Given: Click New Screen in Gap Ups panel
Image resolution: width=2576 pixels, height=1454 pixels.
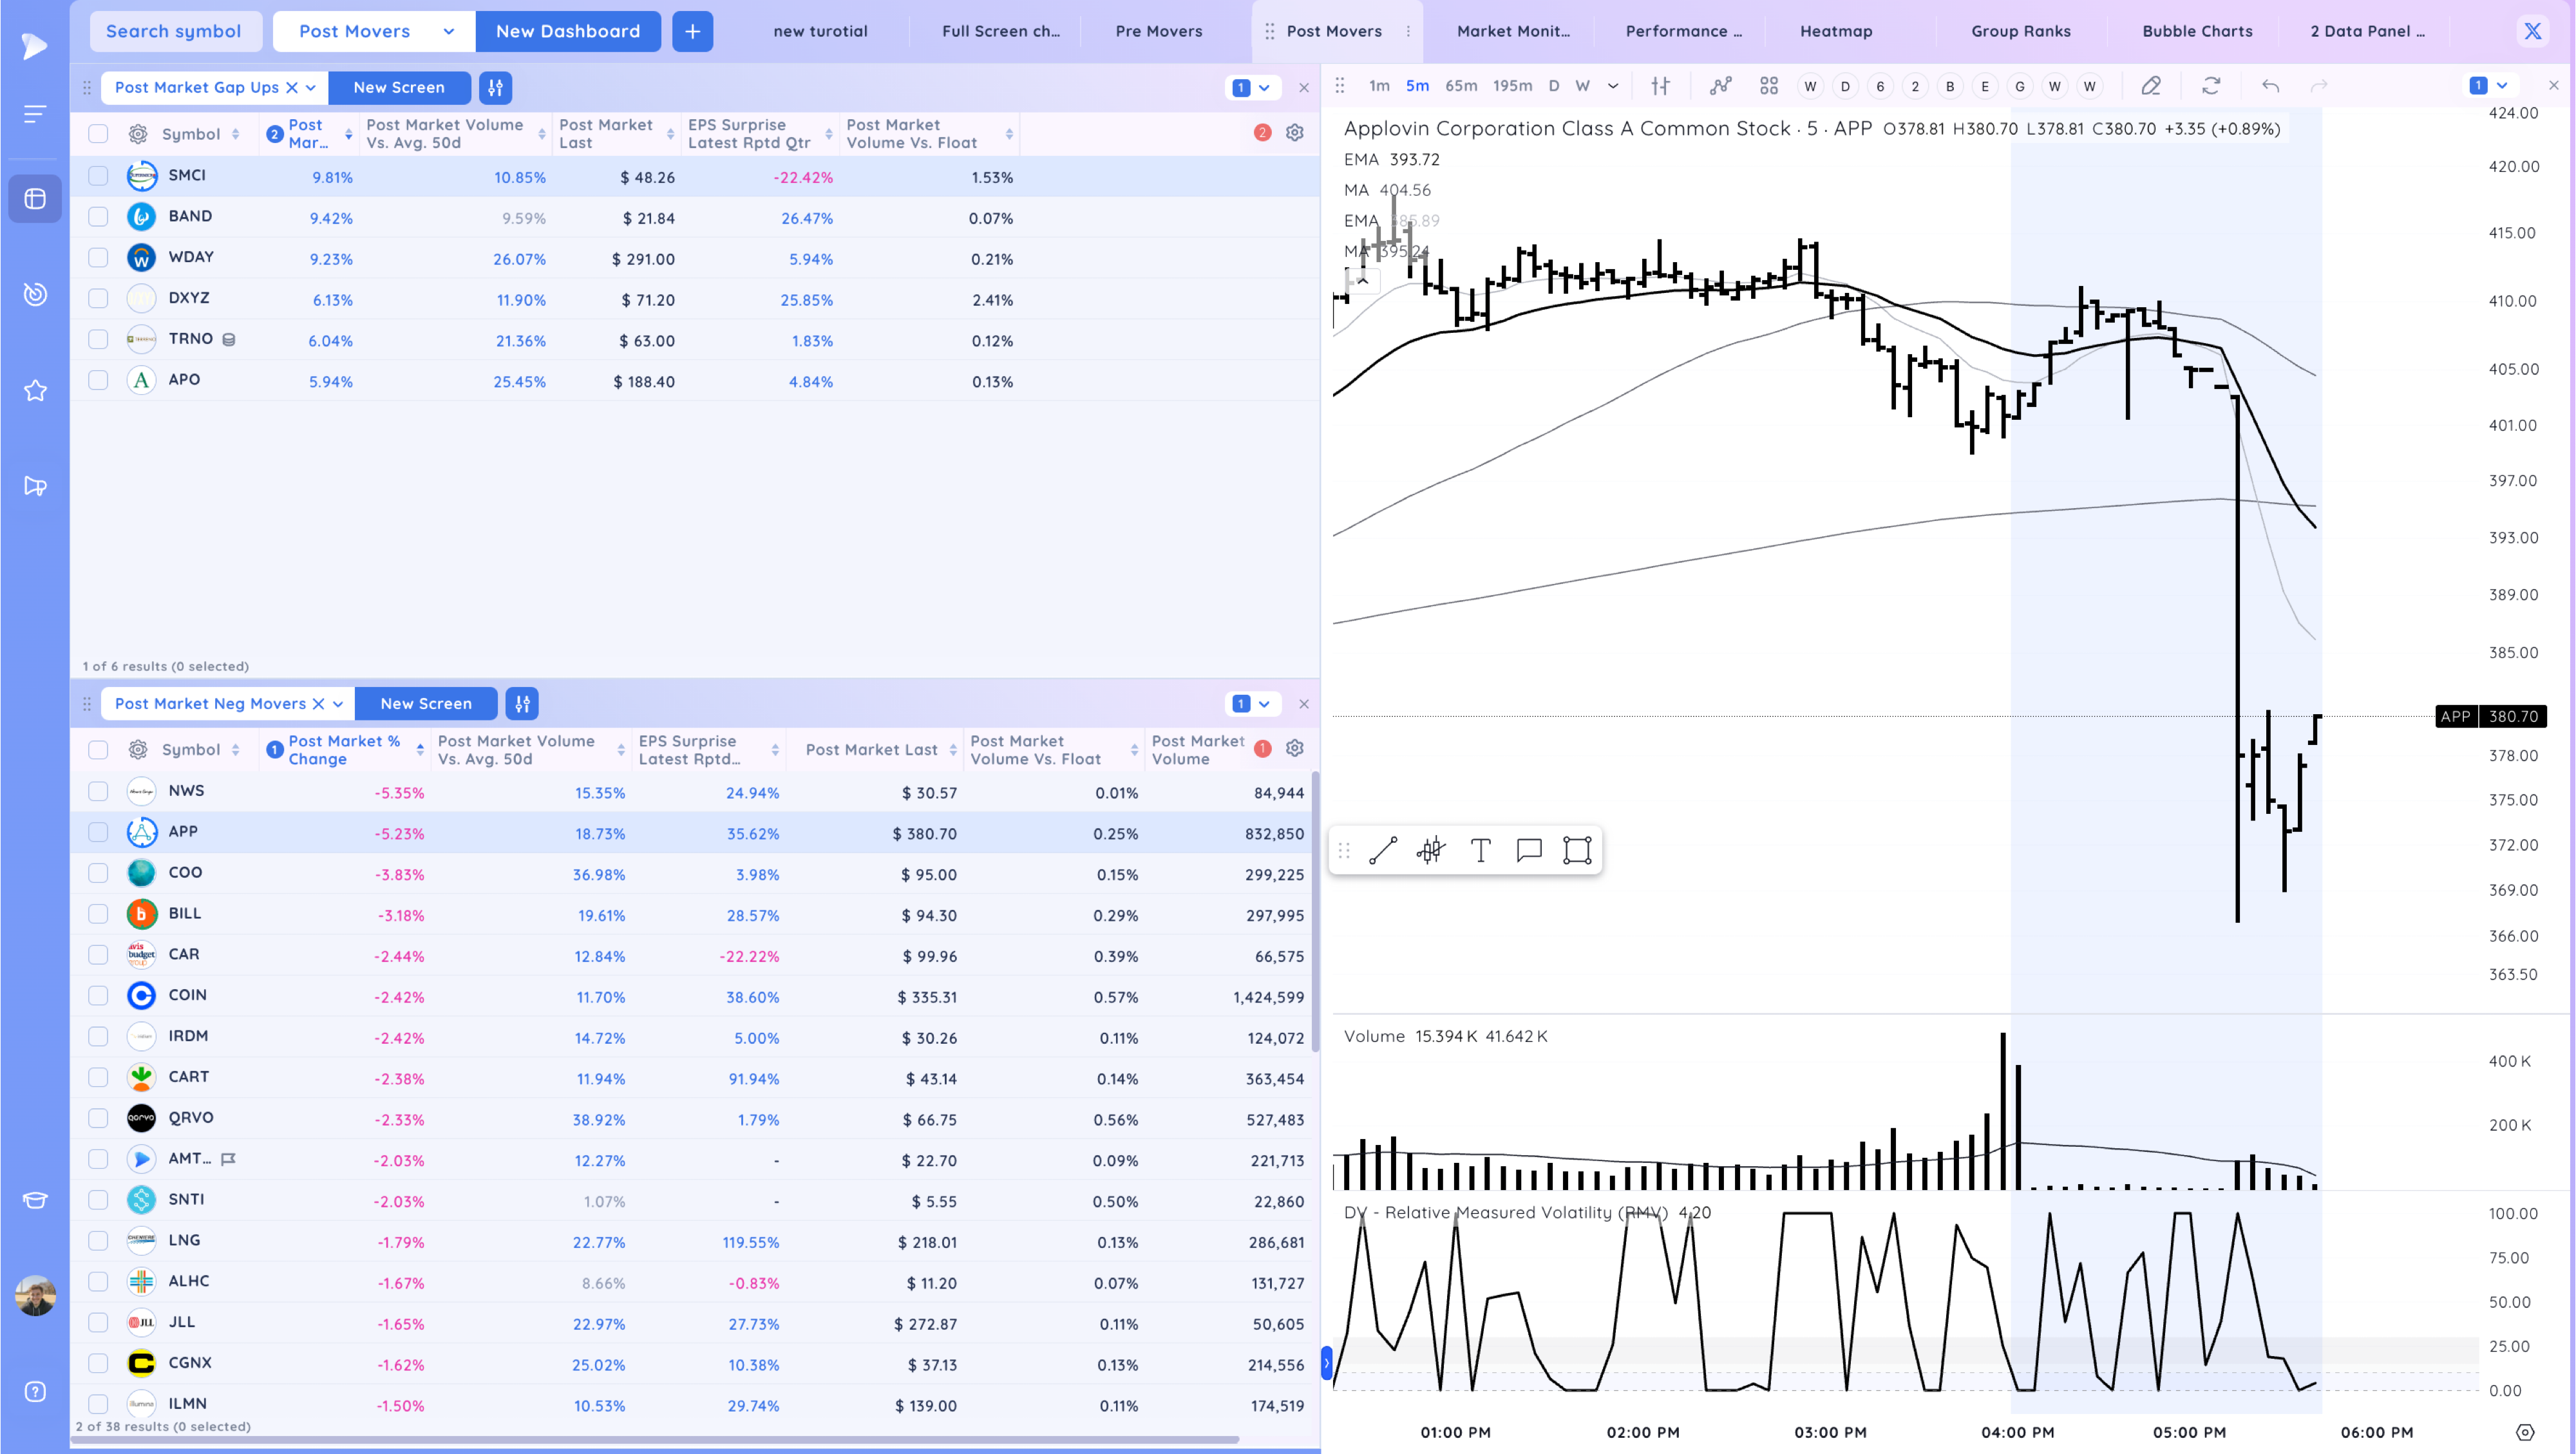Looking at the screenshot, I should [x=399, y=88].
